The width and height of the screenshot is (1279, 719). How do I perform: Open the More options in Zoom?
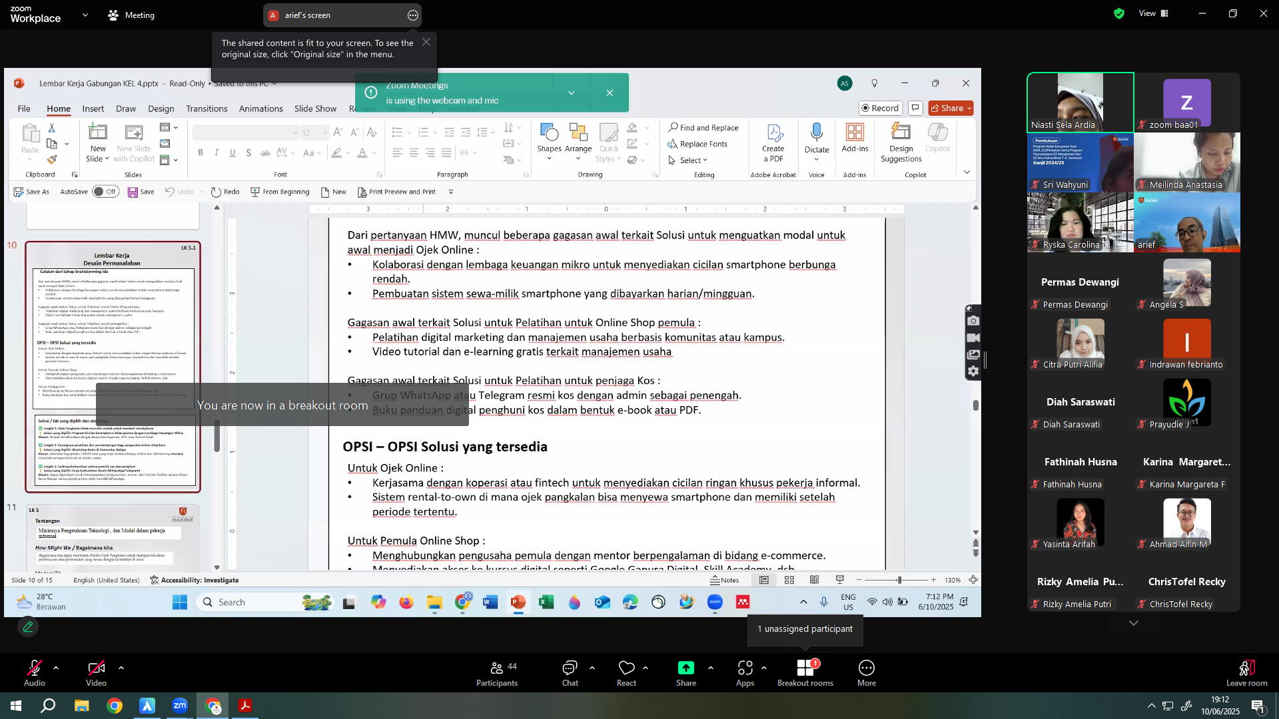click(x=867, y=672)
